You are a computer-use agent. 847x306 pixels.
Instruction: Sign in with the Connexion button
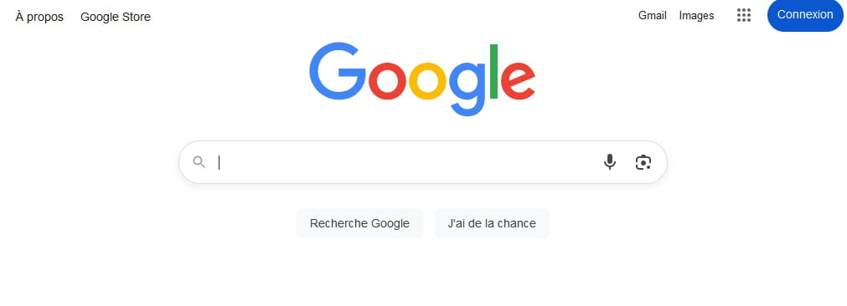pyautogui.click(x=805, y=15)
